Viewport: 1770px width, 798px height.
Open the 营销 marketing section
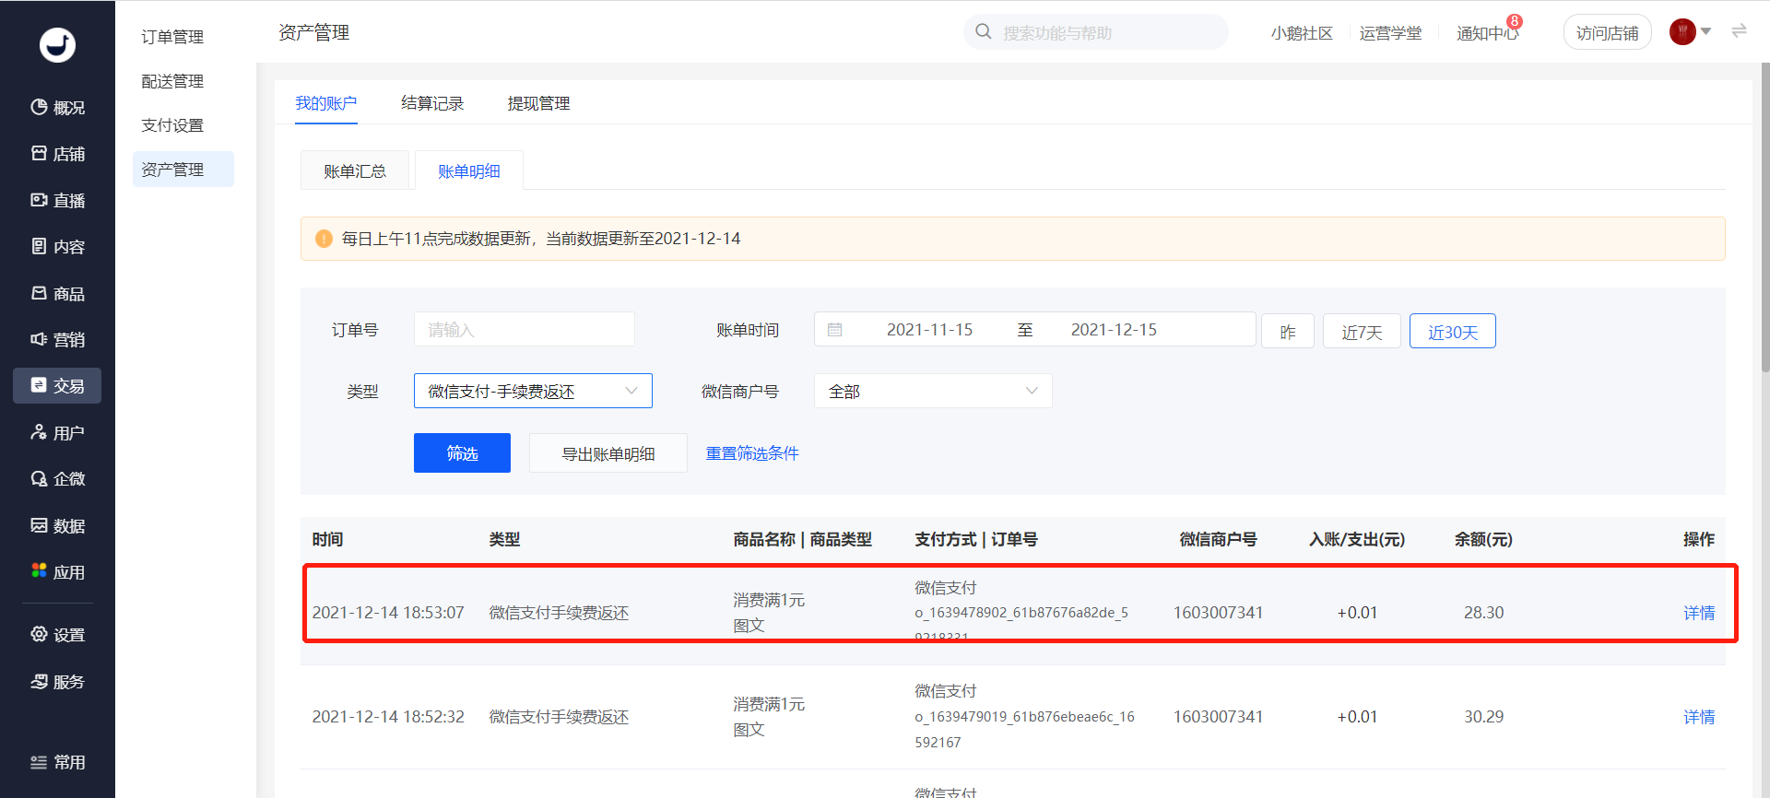point(57,339)
